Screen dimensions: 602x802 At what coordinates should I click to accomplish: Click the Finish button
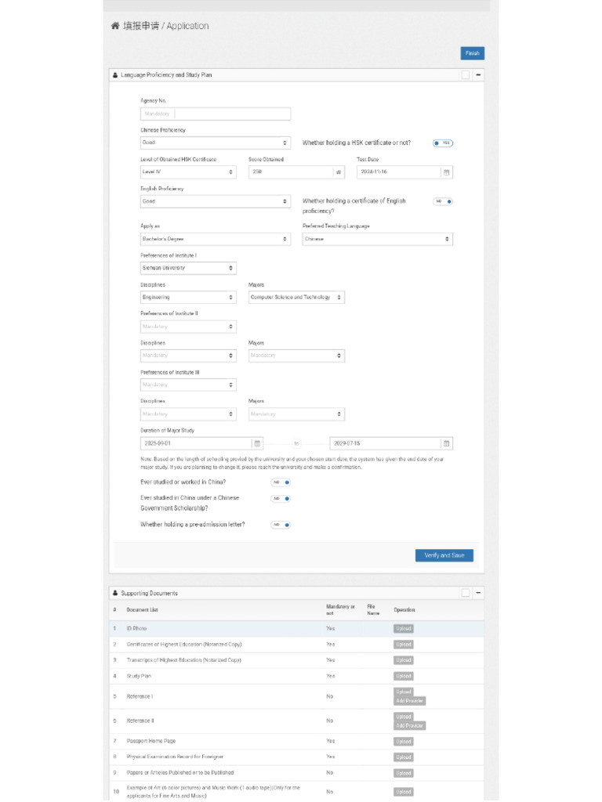click(472, 53)
